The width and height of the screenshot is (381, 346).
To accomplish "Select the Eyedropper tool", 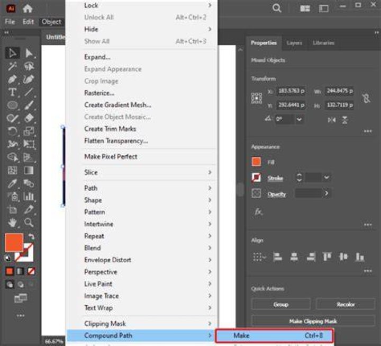I will click(x=12, y=183).
